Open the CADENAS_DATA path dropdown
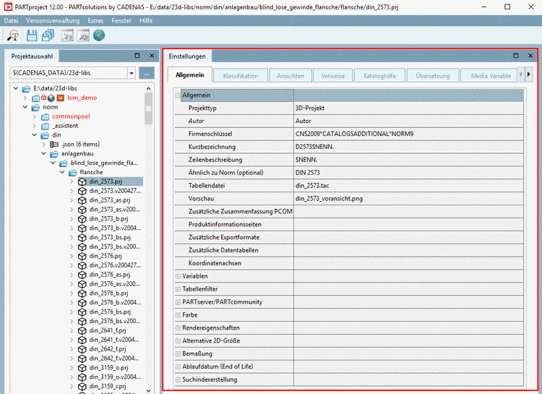The image size is (542, 394). (131, 73)
